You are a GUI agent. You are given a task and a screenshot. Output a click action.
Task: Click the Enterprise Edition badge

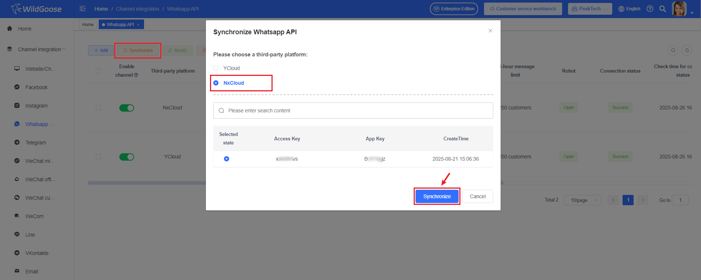pyautogui.click(x=454, y=9)
